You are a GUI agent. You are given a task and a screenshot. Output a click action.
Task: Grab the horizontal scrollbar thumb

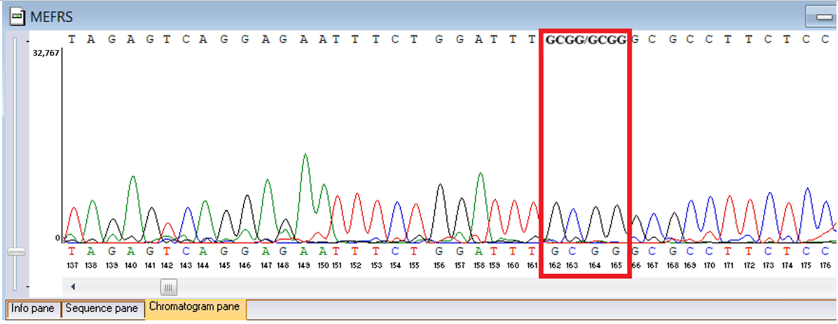(x=169, y=286)
